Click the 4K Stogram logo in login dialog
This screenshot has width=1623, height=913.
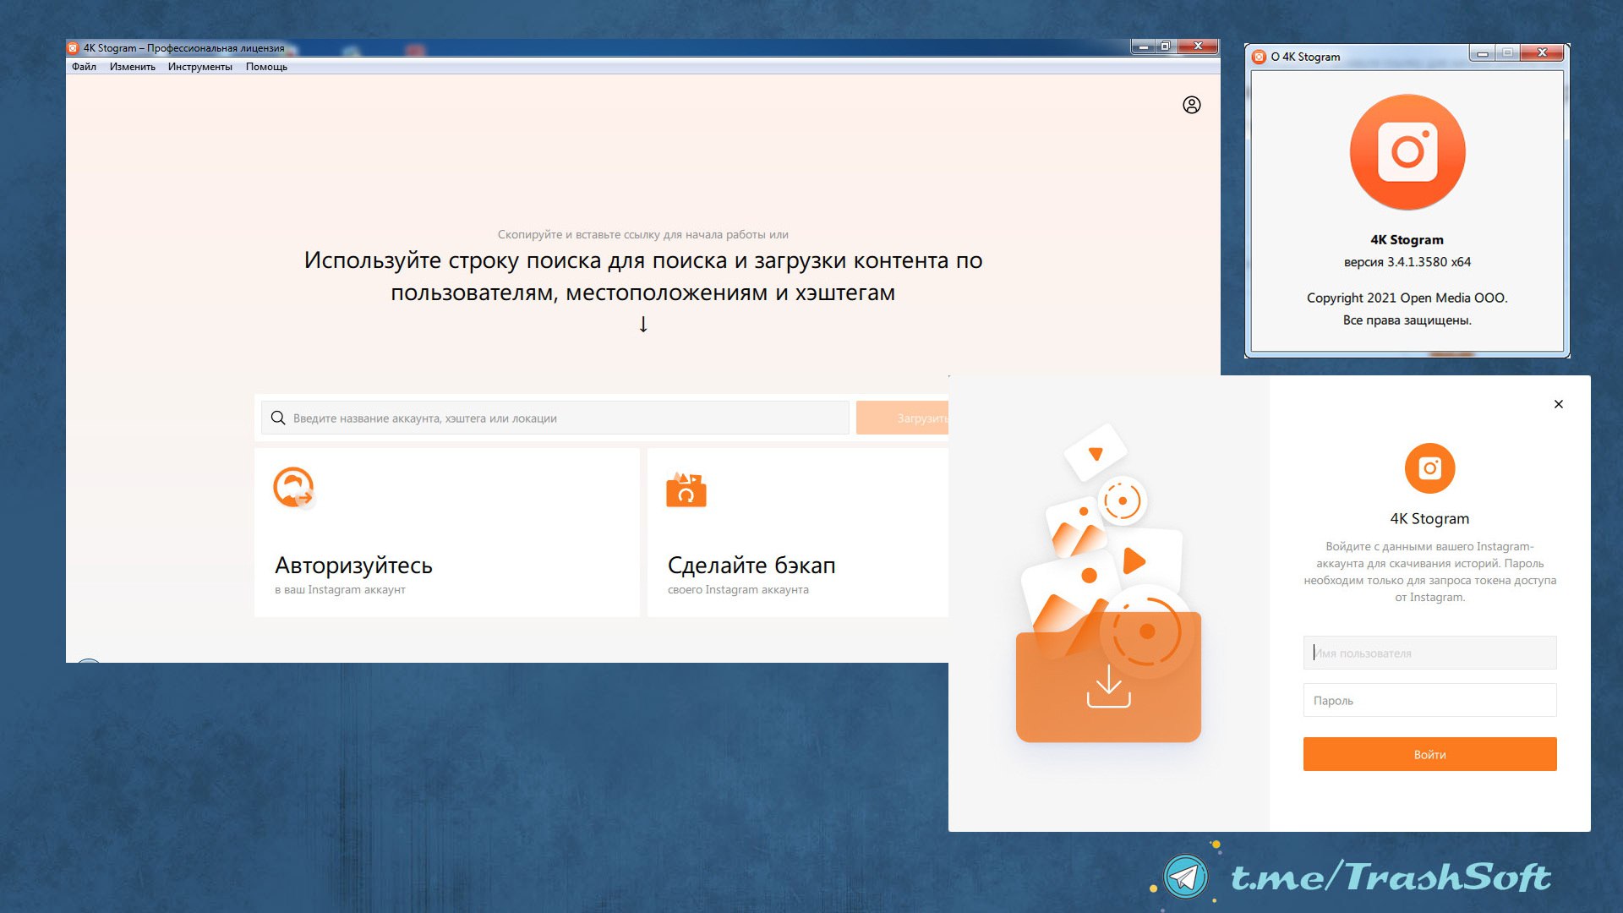pyautogui.click(x=1429, y=468)
